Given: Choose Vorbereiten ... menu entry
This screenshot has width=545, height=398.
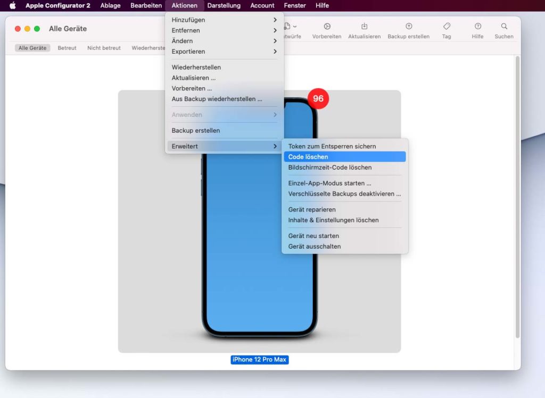Looking at the screenshot, I should (x=225, y=89).
